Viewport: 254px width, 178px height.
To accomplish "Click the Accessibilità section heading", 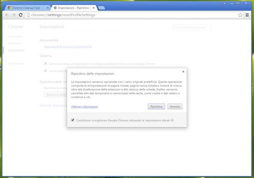I will tap(49, 40).
